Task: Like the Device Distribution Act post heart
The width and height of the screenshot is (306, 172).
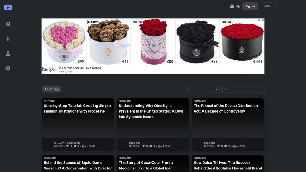Action: (218, 146)
